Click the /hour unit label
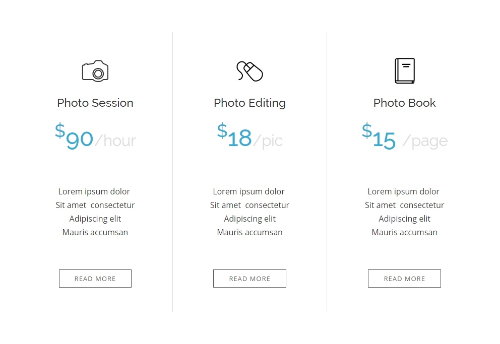Image resolution: width=500 pixels, height=344 pixels. [x=115, y=141]
